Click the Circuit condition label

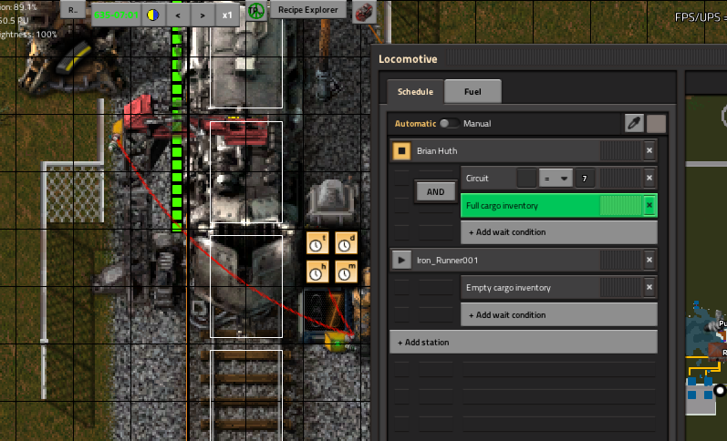click(x=477, y=179)
